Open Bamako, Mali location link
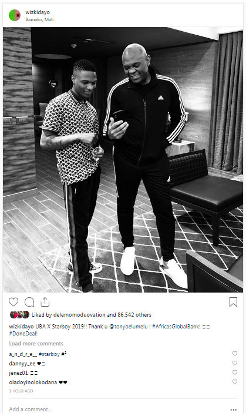The height and width of the screenshot is (413, 246). coord(39,19)
